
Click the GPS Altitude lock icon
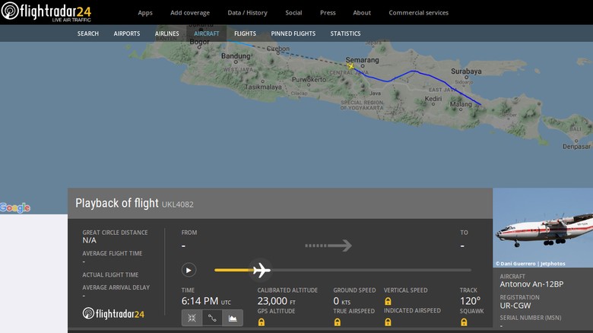pyautogui.click(x=262, y=322)
